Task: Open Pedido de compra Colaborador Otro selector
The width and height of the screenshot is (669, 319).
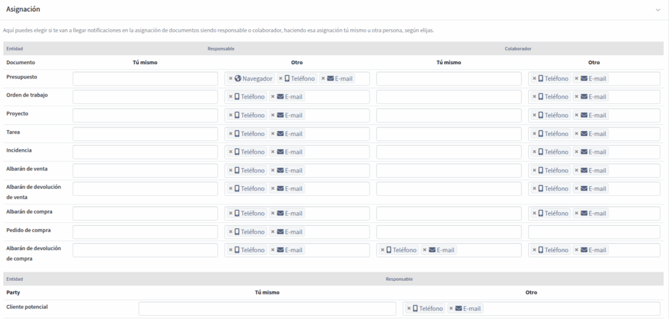Action: click(594, 232)
